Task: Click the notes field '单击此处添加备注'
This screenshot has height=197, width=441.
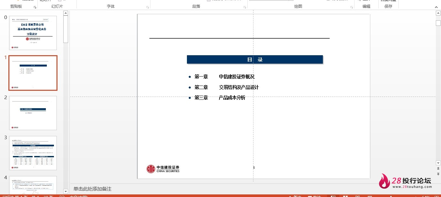Action: tap(92, 189)
